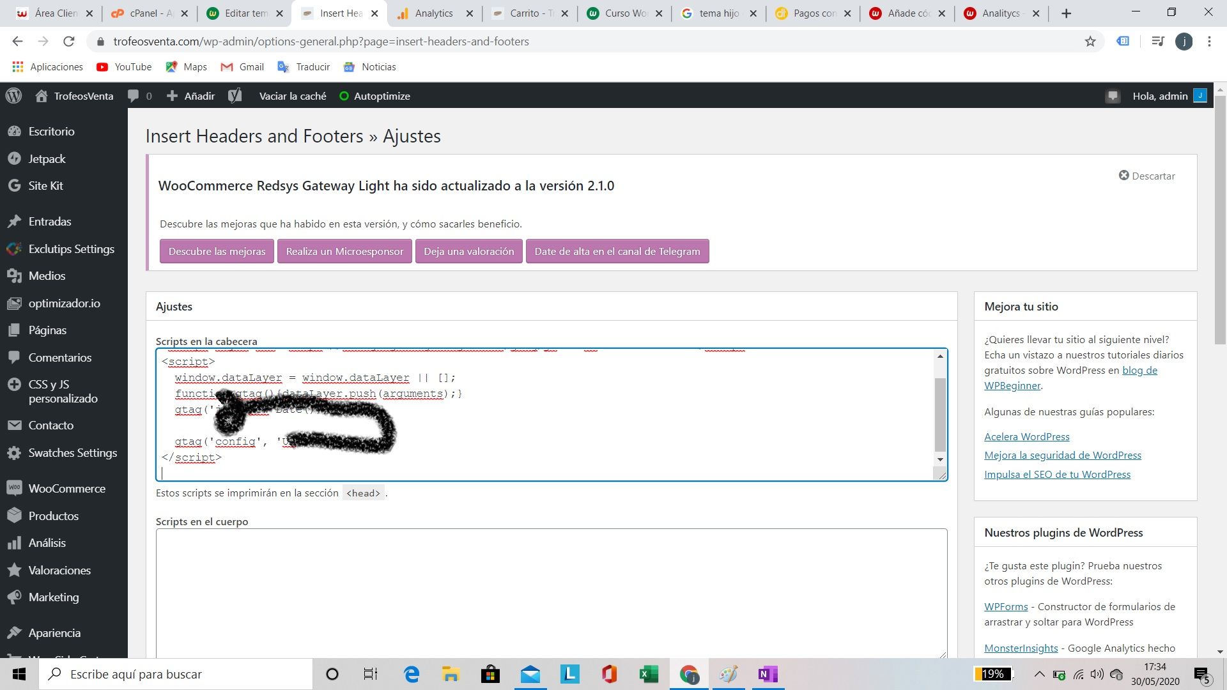Open Autoptimize menu in admin bar
This screenshot has width=1227, height=690.
pyautogui.click(x=374, y=96)
